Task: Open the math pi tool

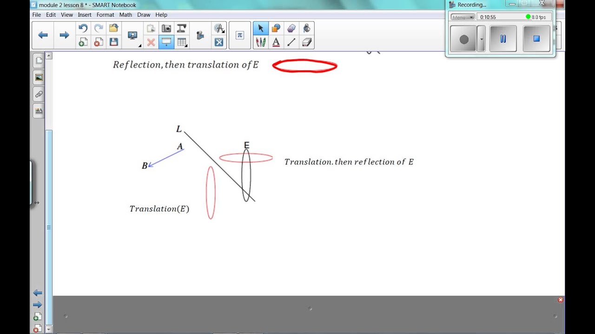Action: coord(240,35)
